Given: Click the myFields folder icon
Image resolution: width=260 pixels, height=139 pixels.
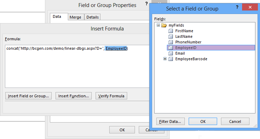Looking at the screenshot, I should [x=164, y=25].
